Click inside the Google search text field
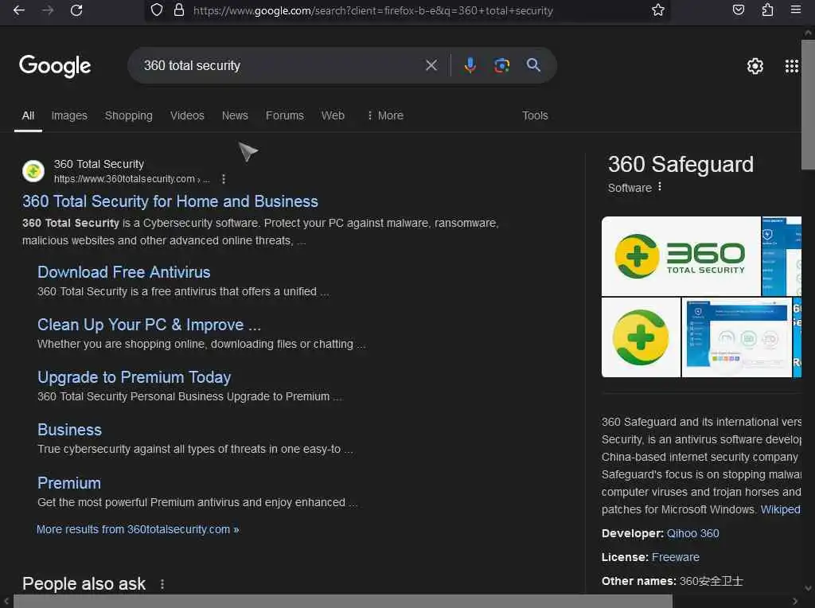Image resolution: width=815 pixels, height=608 pixels. click(x=279, y=65)
